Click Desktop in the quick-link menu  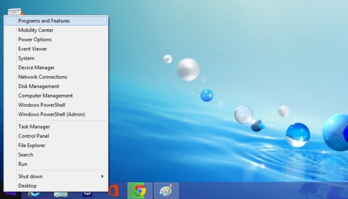56,186
